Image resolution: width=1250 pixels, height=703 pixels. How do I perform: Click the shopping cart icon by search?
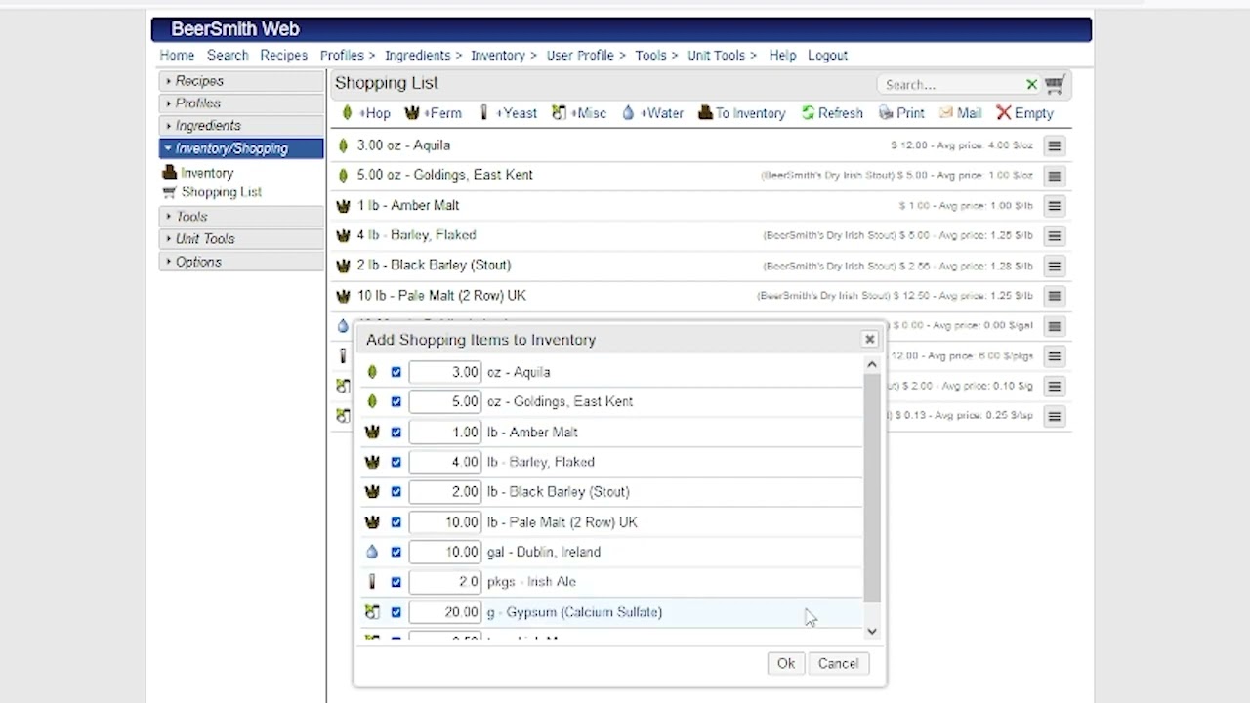click(x=1054, y=85)
